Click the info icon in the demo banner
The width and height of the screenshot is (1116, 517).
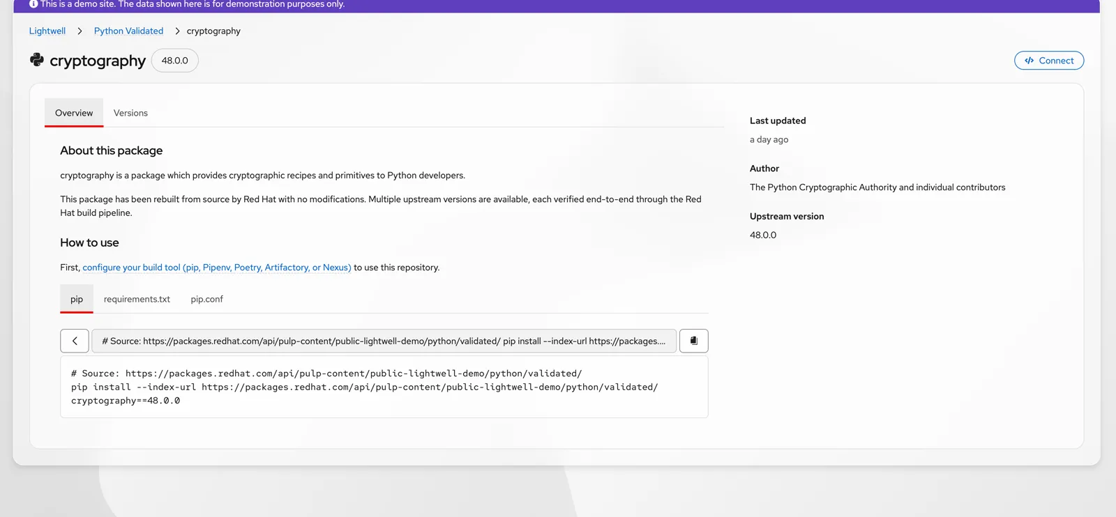coord(33,4)
